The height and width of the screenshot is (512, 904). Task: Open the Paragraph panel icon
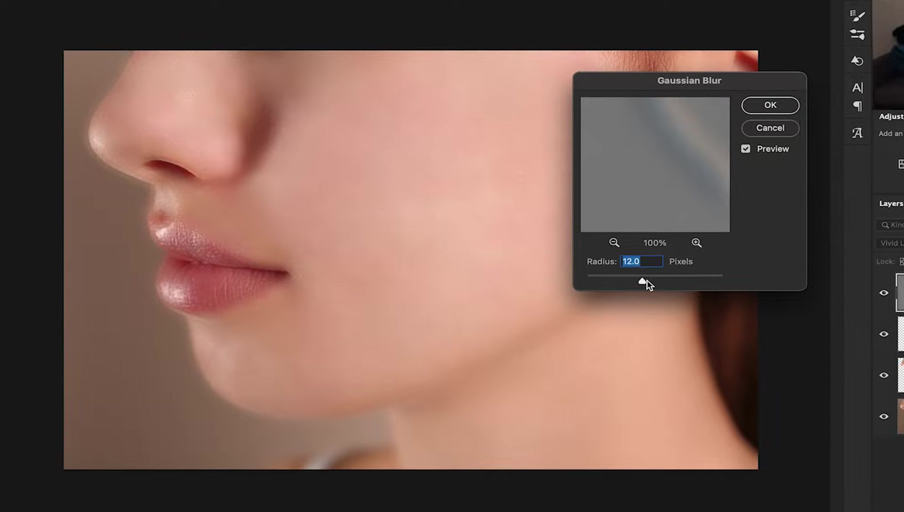pos(857,106)
